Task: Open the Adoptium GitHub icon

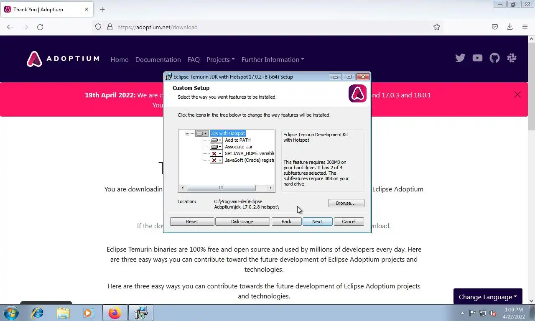Action: [494, 58]
